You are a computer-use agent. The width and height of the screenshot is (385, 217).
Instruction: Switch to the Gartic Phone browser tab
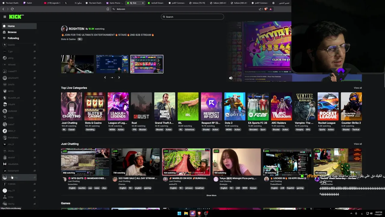click(114, 3)
